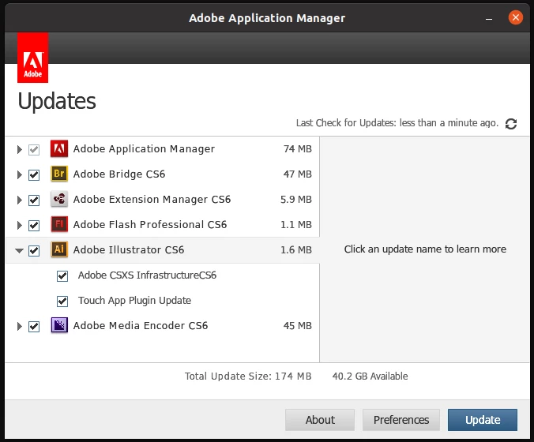Screen dimensions: 534x442
Task: Click the Media Encoder CS6 icon
Action: (59, 325)
